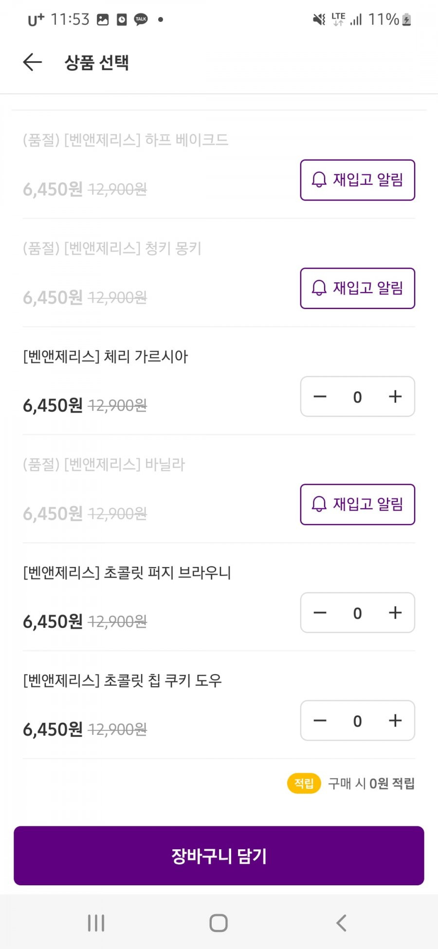
Task: Increase the 체리 가르시아 quantity with plus
Action: [x=395, y=396]
